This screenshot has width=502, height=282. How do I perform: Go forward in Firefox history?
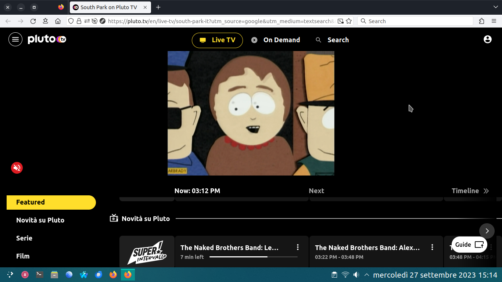[x=21, y=21]
